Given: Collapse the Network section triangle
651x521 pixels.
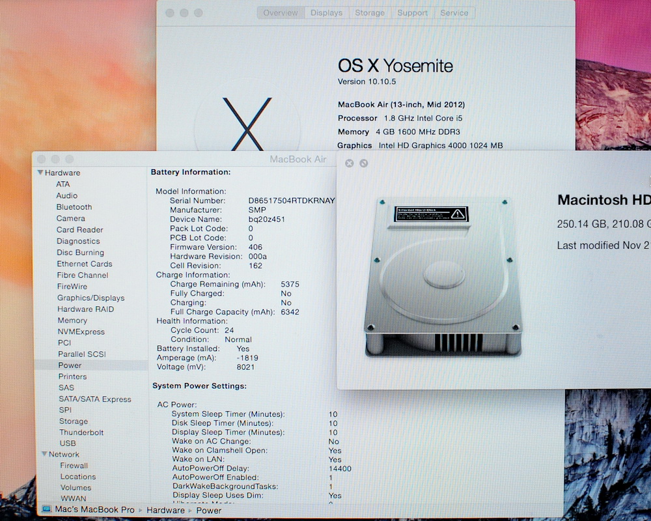Looking at the screenshot, I should coord(44,454).
